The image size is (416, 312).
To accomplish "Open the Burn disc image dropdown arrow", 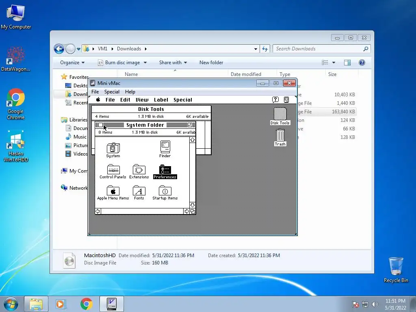I will pyautogui.click(x=145, y=63).
